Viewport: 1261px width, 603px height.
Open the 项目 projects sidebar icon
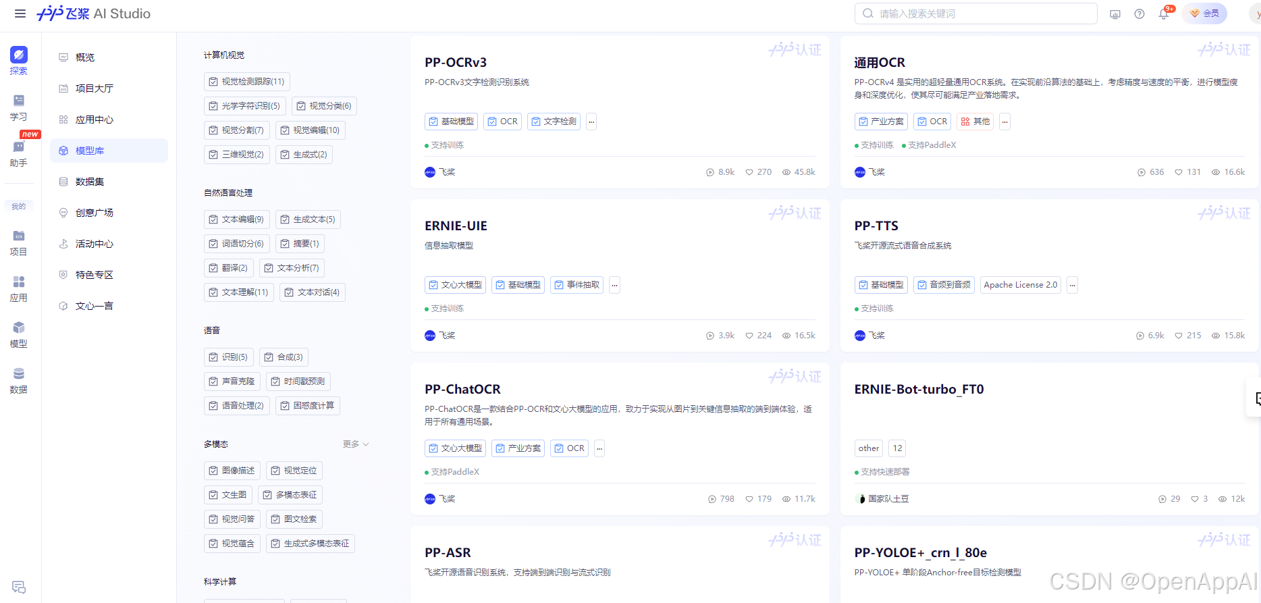click(19, 242)
